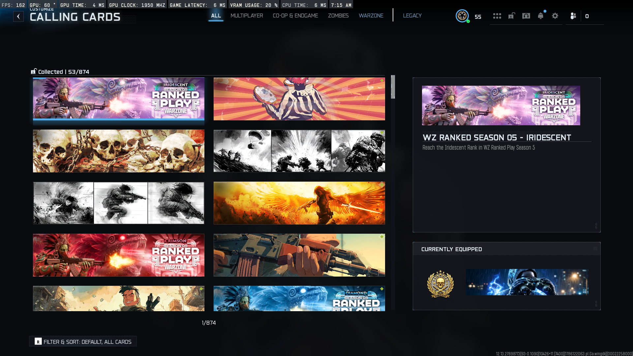Open the ZOMBIES tab
Screen dimensions: 633x356
pos(338,15)
